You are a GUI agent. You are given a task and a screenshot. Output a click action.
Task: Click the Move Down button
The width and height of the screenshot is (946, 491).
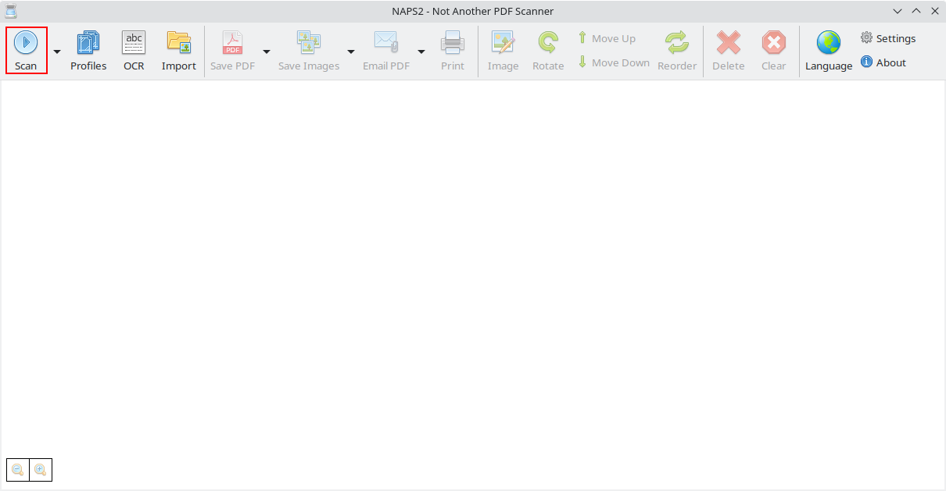coord(614,62)
